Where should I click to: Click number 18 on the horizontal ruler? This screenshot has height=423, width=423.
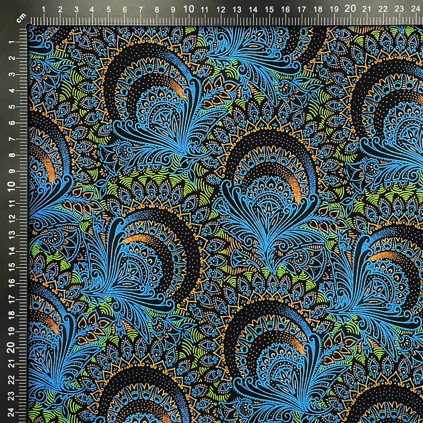(x=318, y=10)
